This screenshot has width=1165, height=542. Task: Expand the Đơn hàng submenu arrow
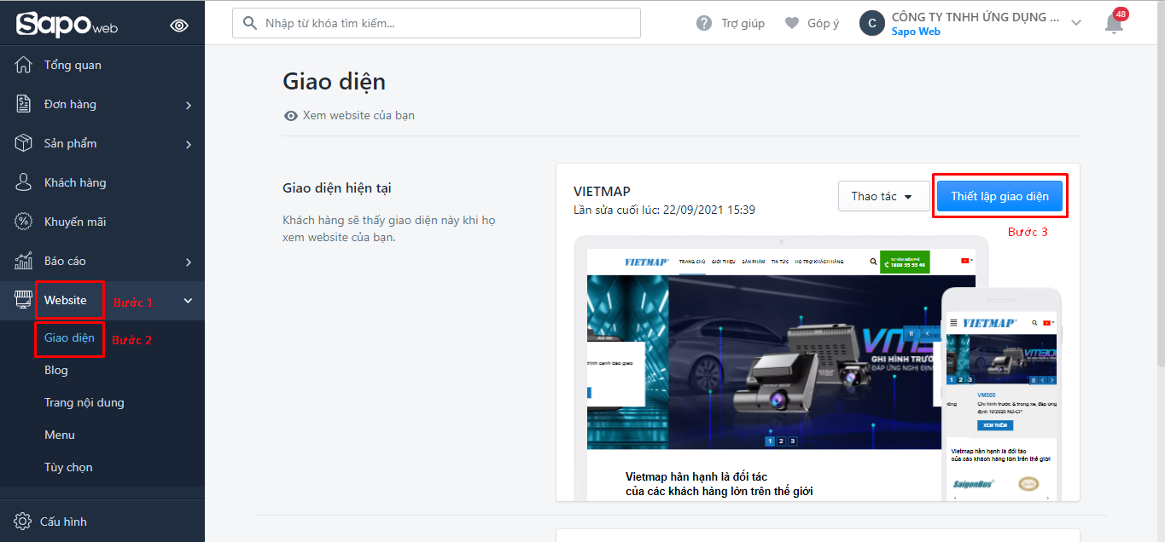(189, 105)
